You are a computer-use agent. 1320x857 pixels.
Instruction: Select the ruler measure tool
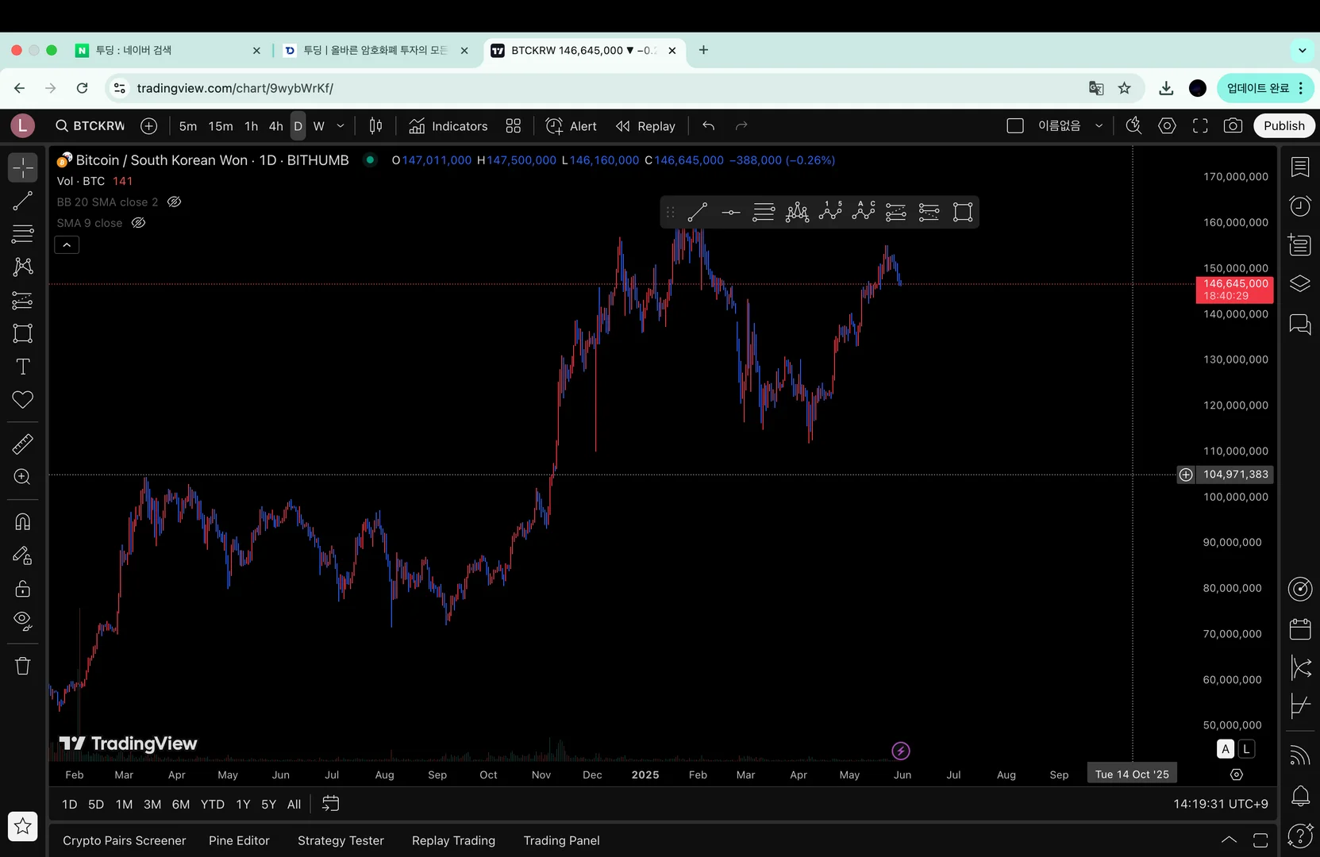click(x=23, y=444)
